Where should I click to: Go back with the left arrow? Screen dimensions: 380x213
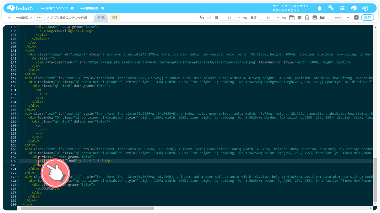point(9,18)
